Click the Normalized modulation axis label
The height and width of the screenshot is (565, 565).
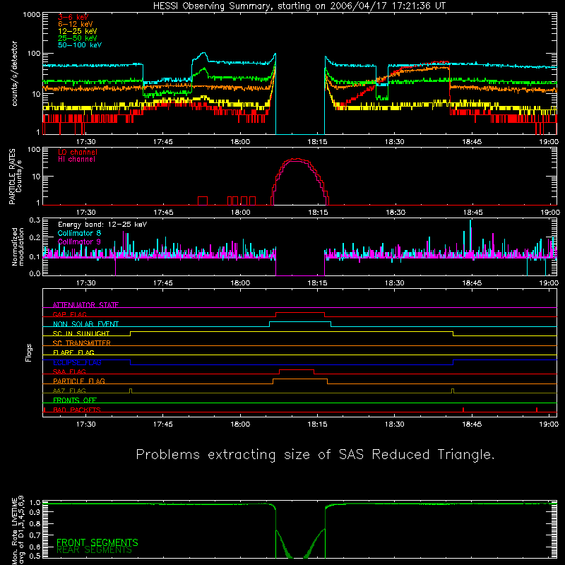coord(18,246)
